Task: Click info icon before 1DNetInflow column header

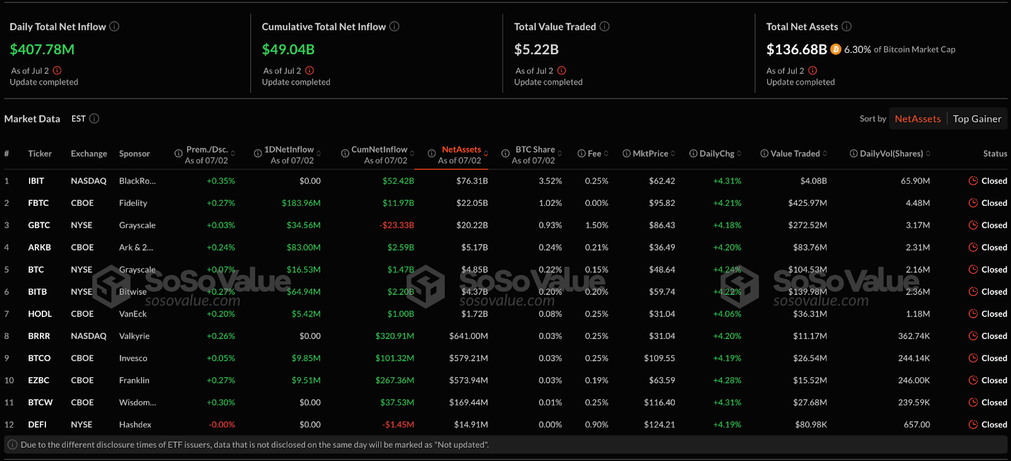Action: (258, 153)
